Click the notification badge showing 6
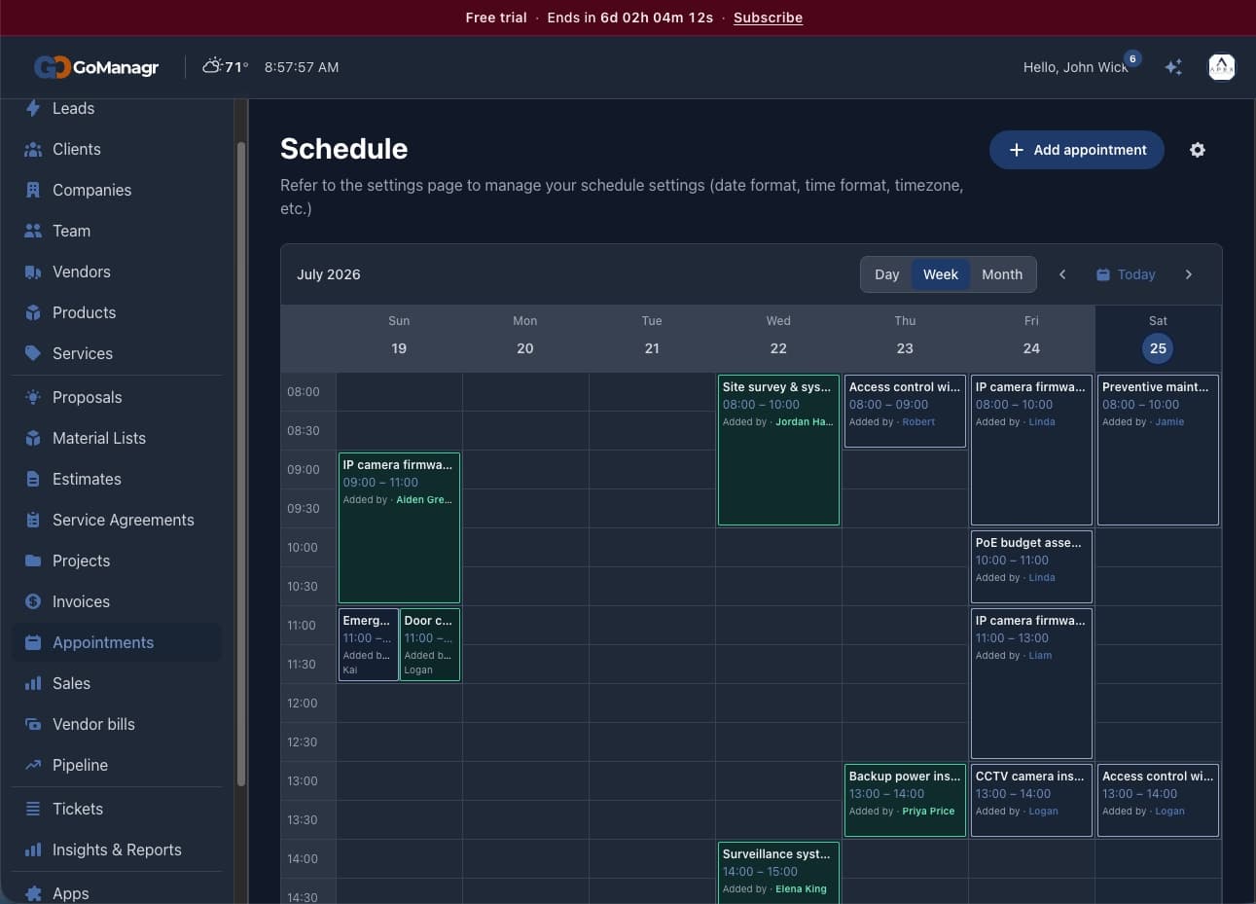 [1132, 58]
